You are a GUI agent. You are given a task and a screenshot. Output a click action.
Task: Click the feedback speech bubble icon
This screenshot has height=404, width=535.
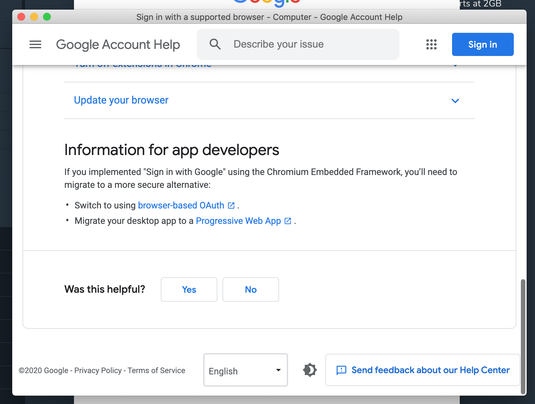coord(341,370)
